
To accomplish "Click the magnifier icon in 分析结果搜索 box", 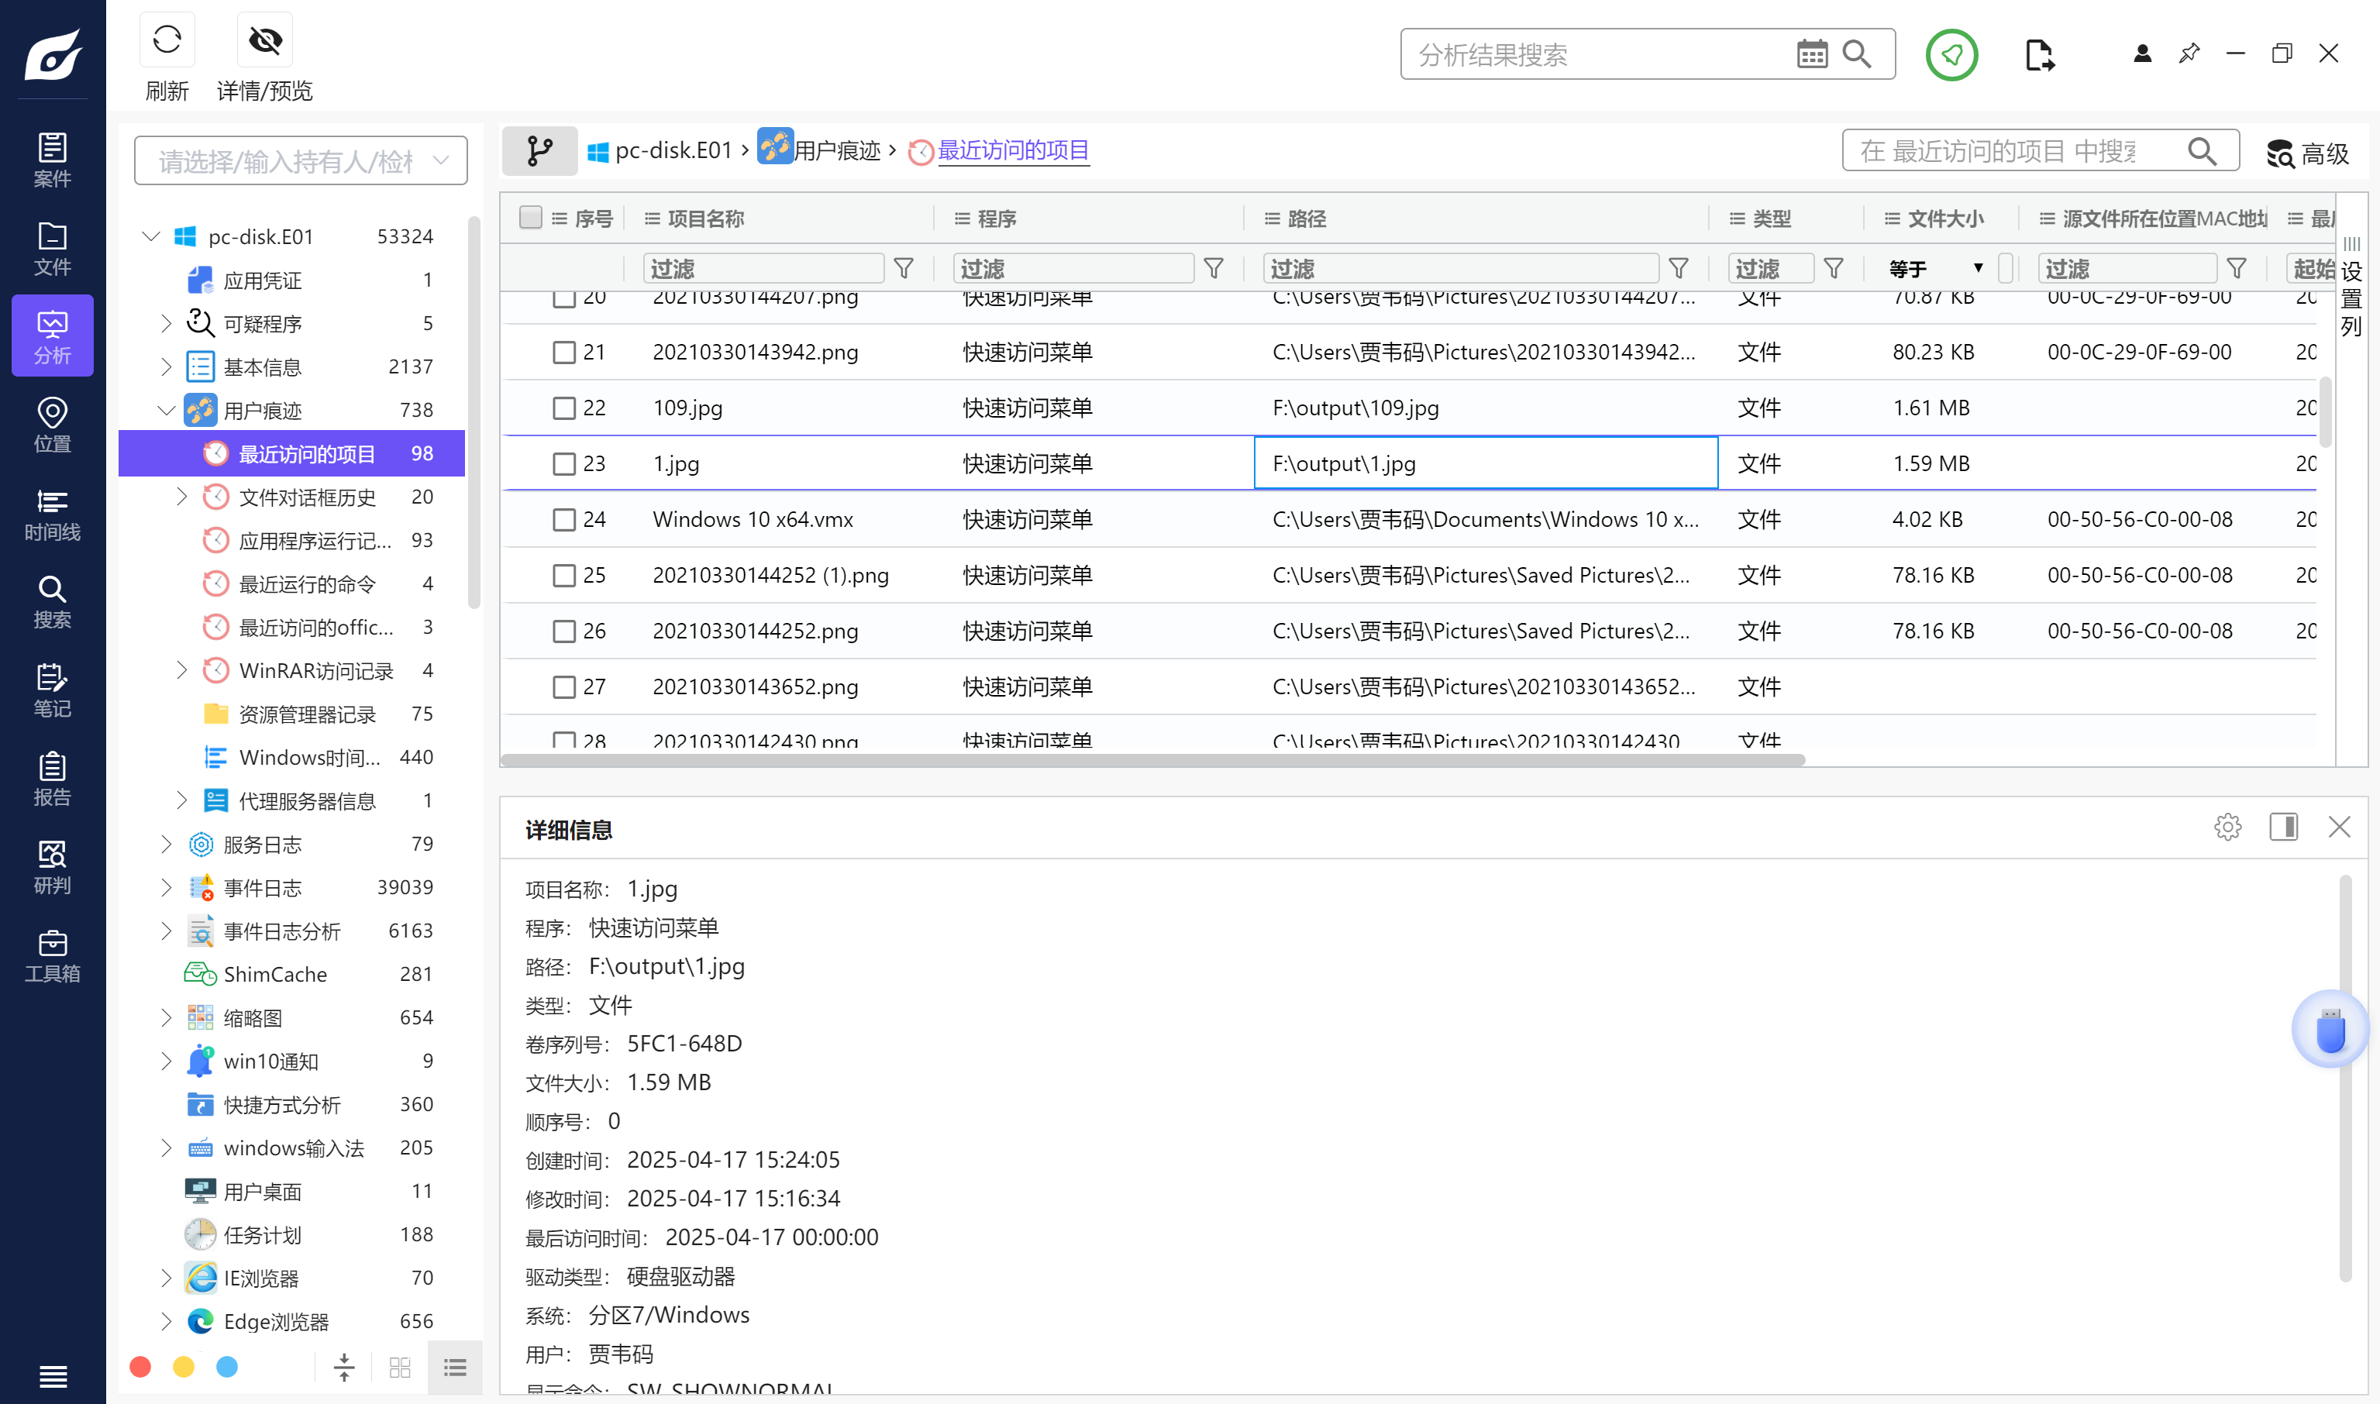I will click(x=1857, y=54).
